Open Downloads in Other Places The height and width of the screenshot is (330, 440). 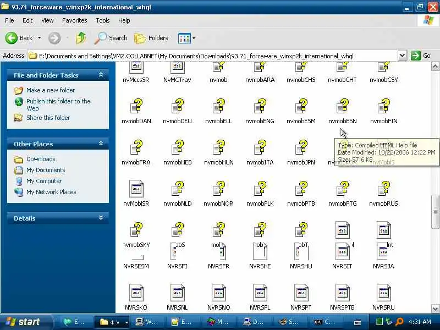point(41,159)
